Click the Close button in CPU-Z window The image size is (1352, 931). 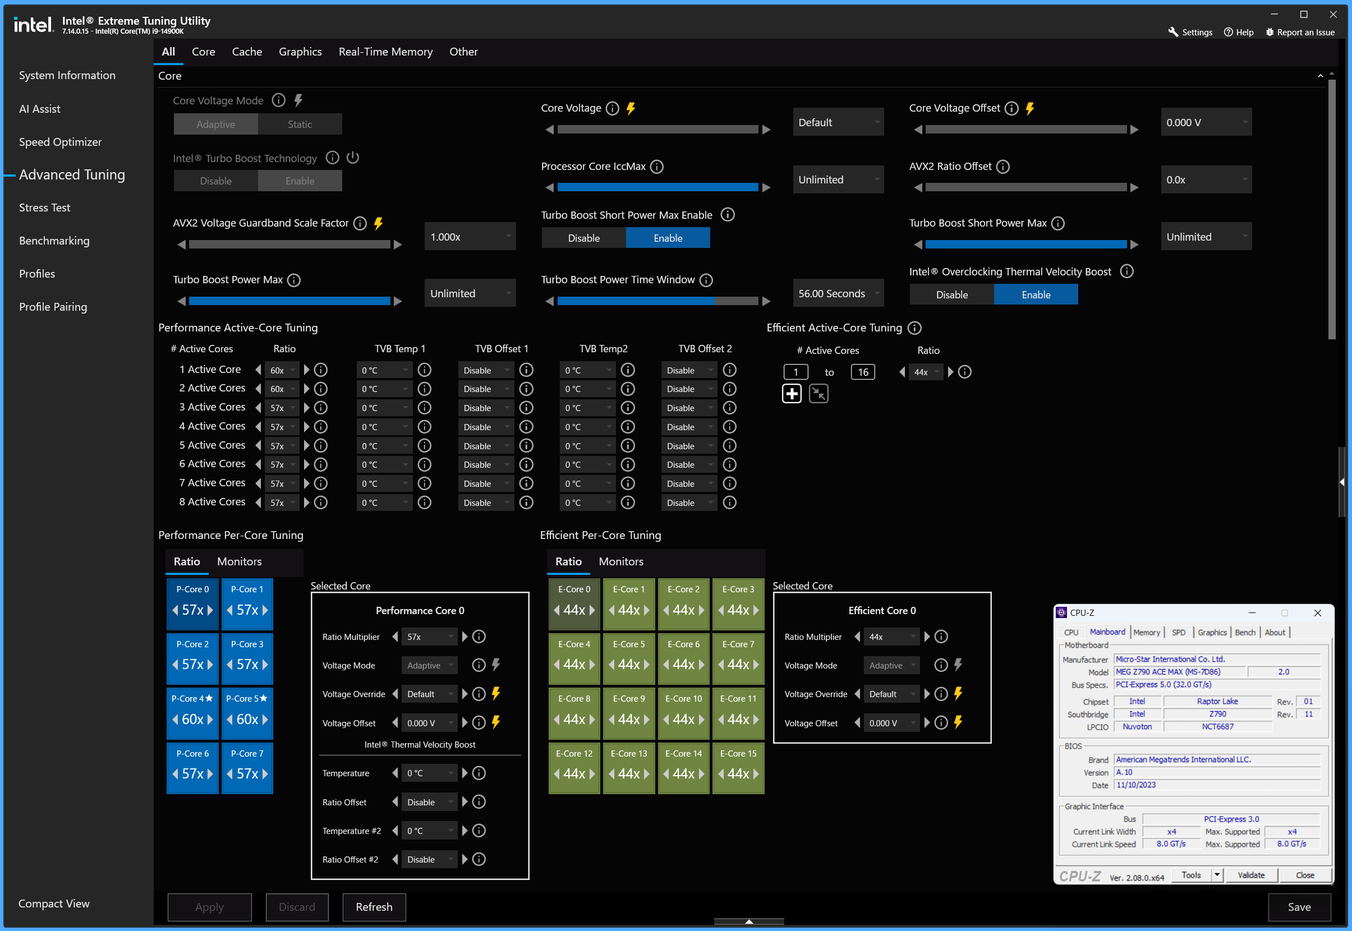(x=1305, y=875)
